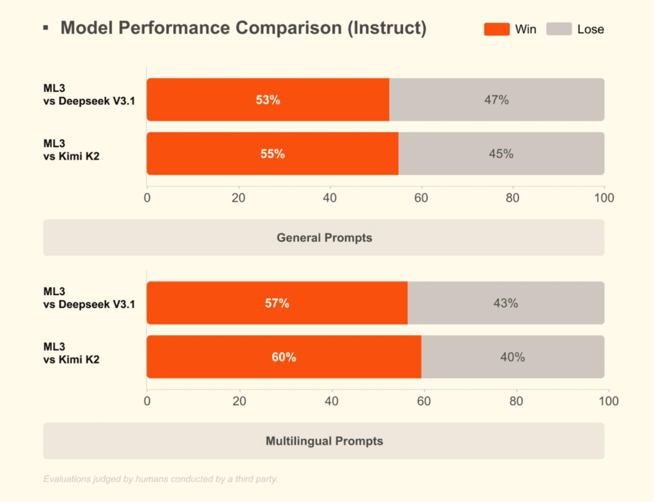
Task: Click the gray 47% lose bar
Action: (496, 100)
